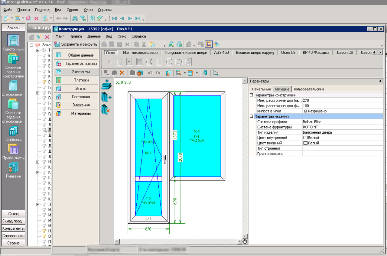Click the red X delete icon in main toolbar
Viewport: 387px width, 256px height.
[36, 18]
